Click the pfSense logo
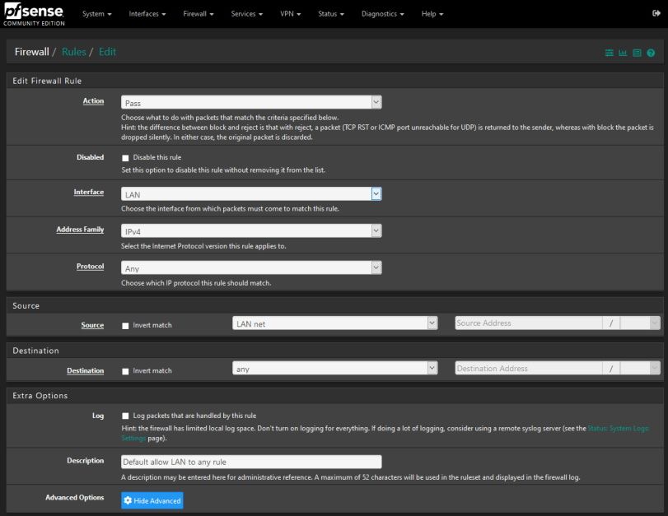The image size is (668, 516). click(x=34, y=14)
